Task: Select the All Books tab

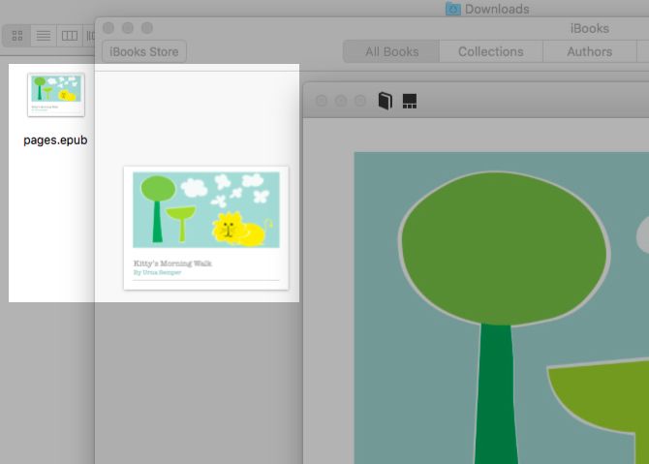Action: point(391,51)
